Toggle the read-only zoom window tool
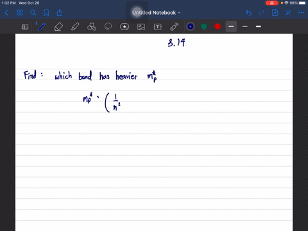Image resolution: width=308 pixels, height=231 pixels. 25,27
